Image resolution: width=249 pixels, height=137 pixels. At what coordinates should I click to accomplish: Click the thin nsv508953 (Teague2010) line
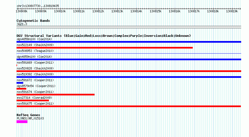(129, 53)
